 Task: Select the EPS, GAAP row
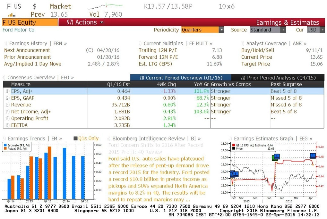coord(164,98)
